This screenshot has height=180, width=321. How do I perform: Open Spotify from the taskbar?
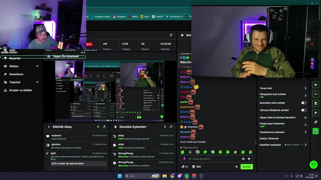tap(187, 176)
